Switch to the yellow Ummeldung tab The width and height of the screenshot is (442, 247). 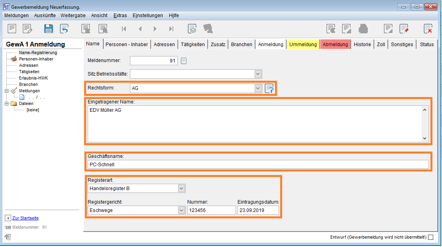point(303,45)
